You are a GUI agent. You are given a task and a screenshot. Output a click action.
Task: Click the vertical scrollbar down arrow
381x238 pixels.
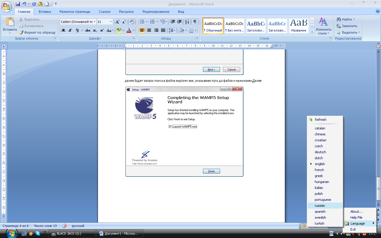pos(379,205)
